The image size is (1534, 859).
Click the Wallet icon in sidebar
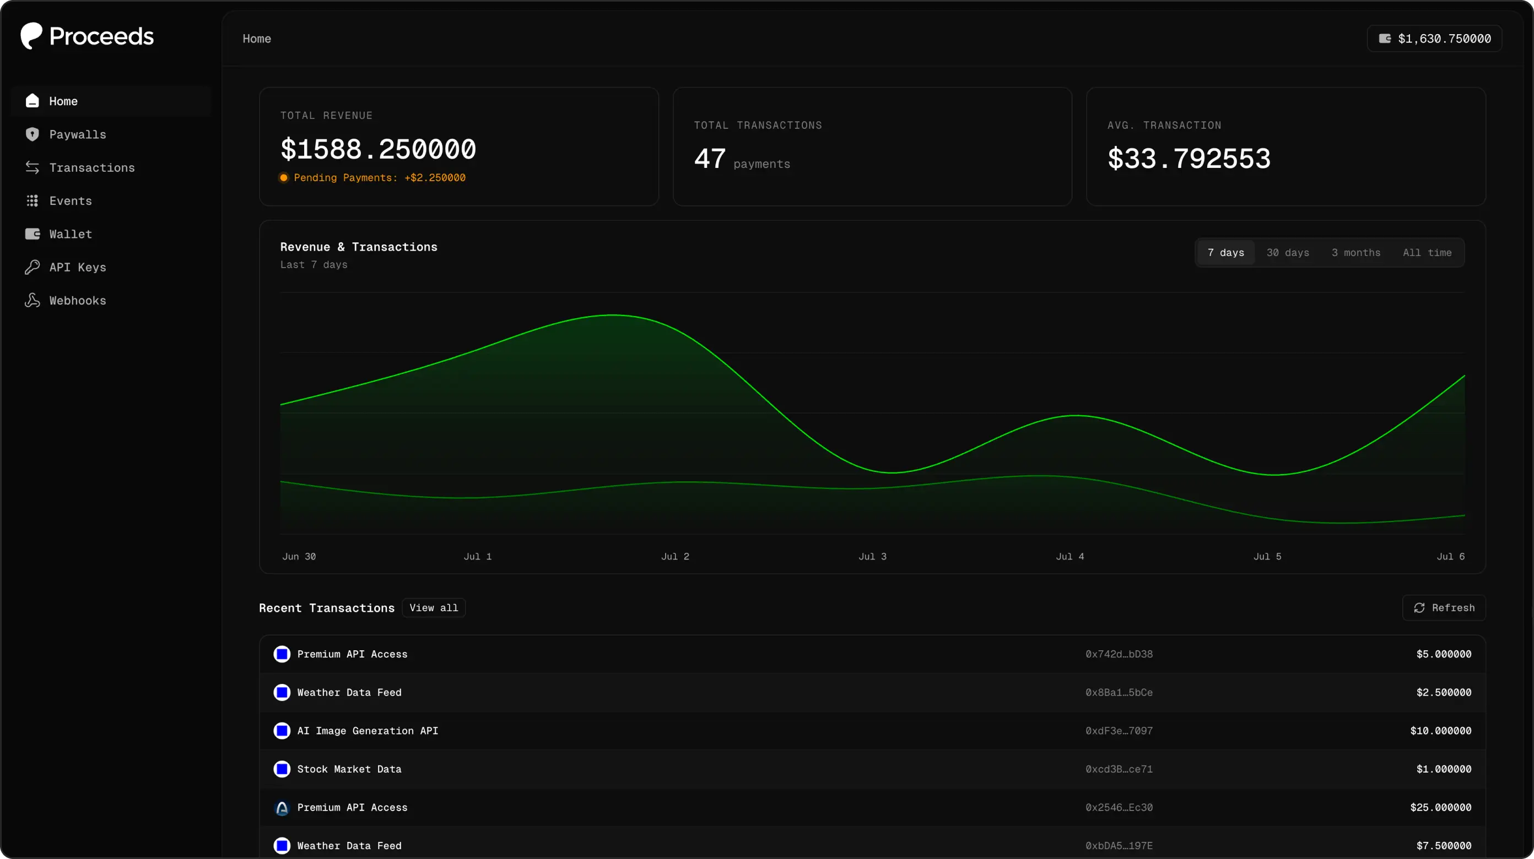(x=32, y=234)
